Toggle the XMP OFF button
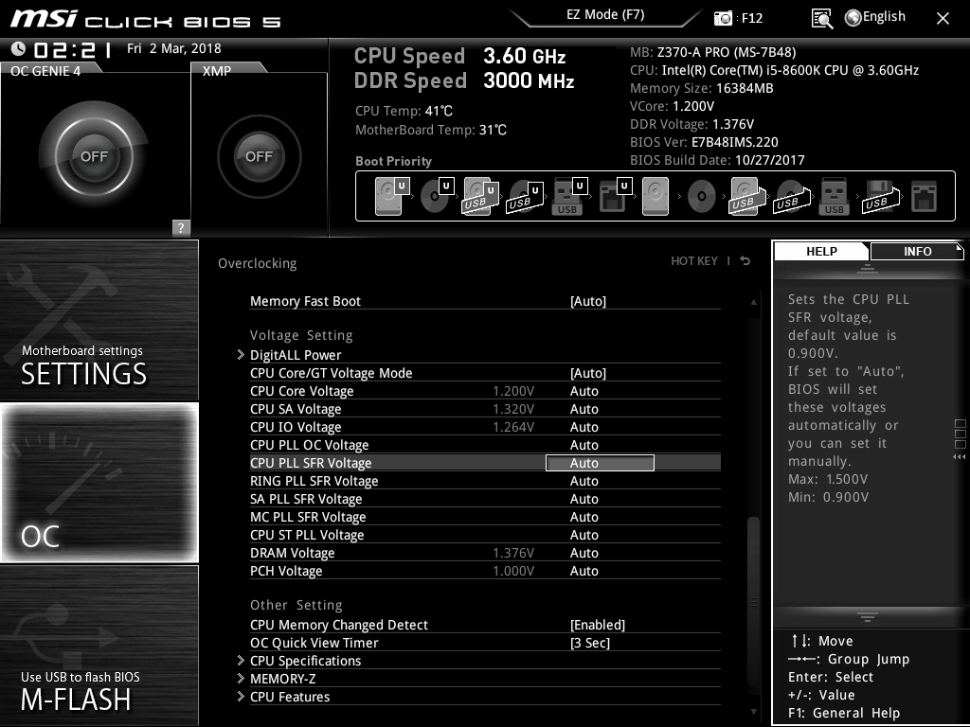 point(260,156)
